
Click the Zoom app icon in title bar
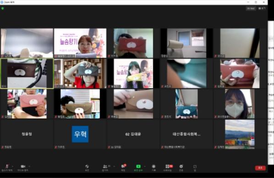pos(2,2)
